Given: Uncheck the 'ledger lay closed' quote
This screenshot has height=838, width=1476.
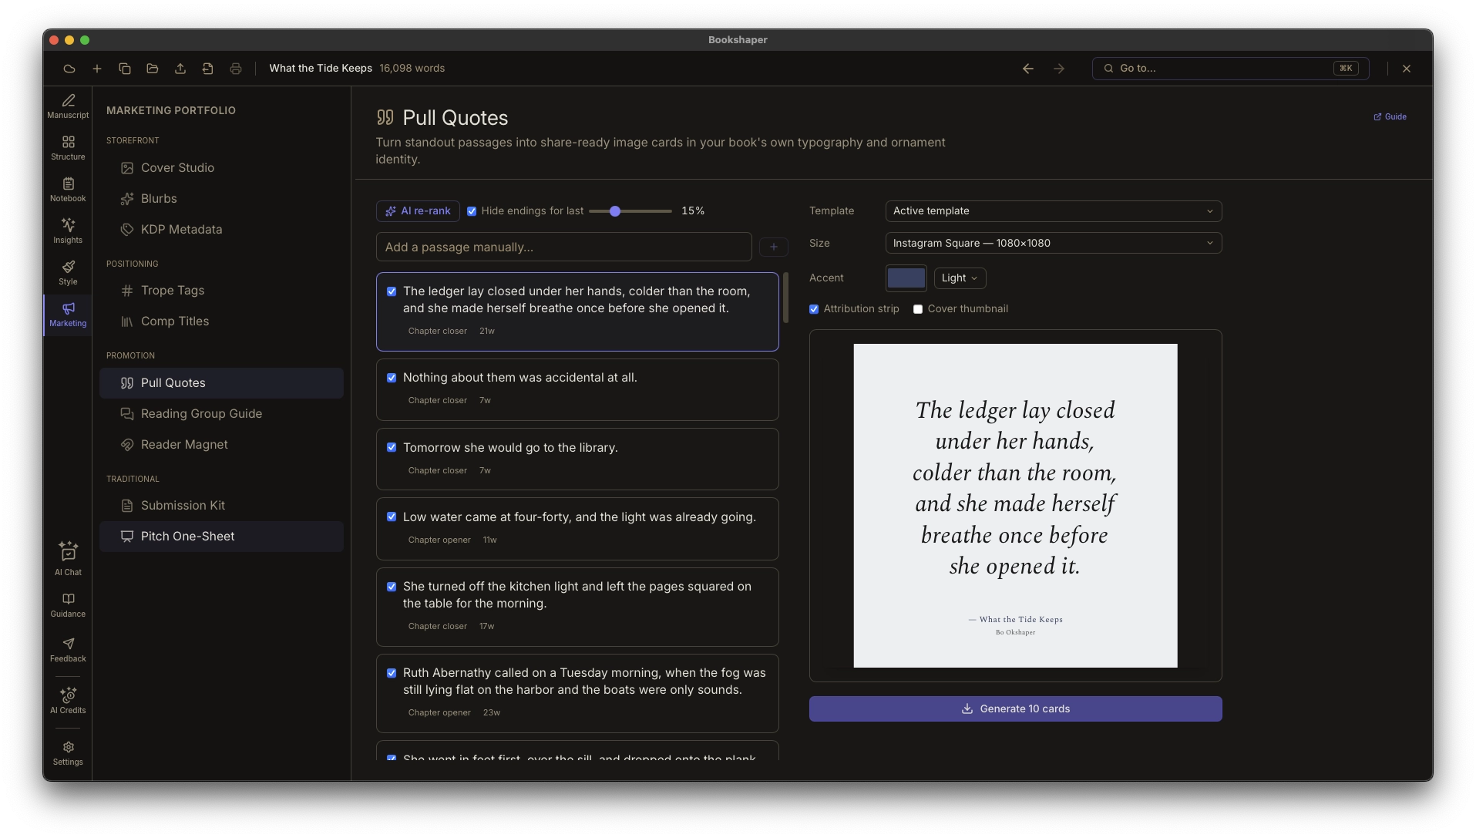Looking at the screenshot, I should coord(392,291).
